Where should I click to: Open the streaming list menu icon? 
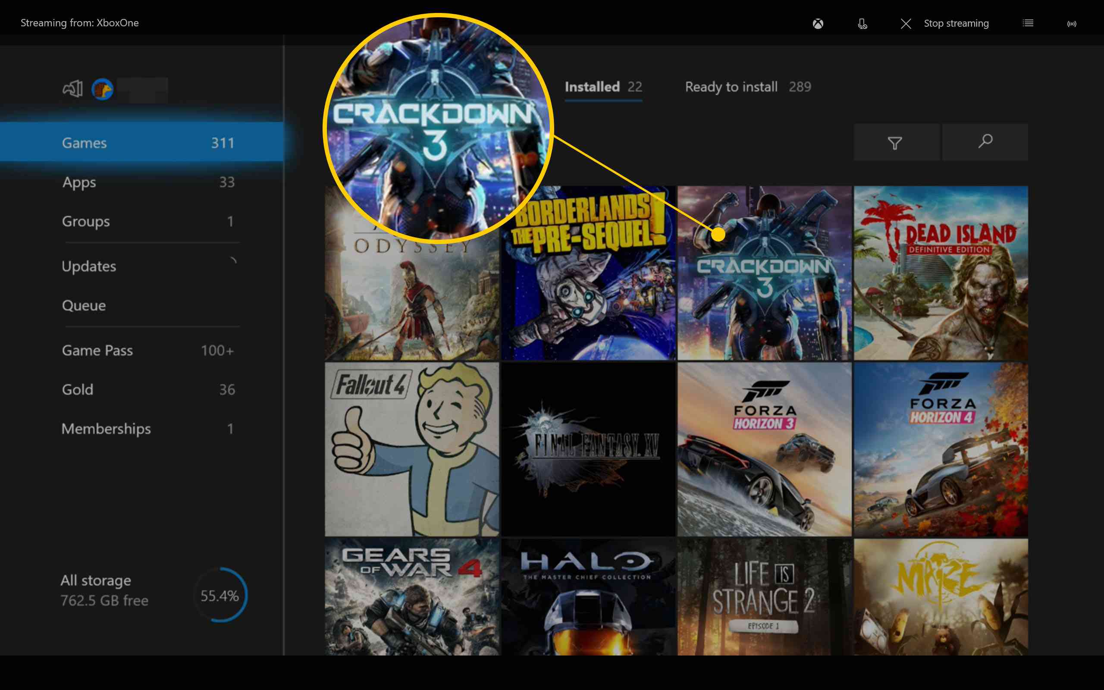coord(1028,23)
